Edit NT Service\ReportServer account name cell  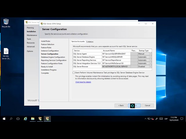(x=116, y=60)
